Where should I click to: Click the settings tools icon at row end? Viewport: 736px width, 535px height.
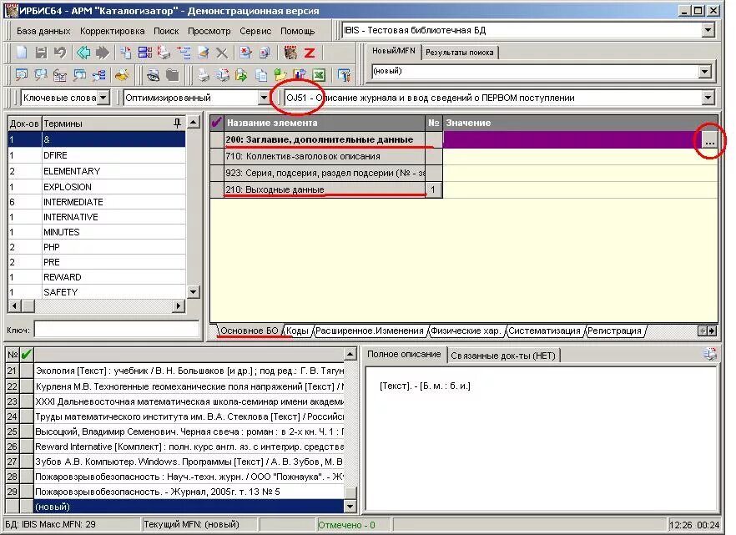click(344, 74)
